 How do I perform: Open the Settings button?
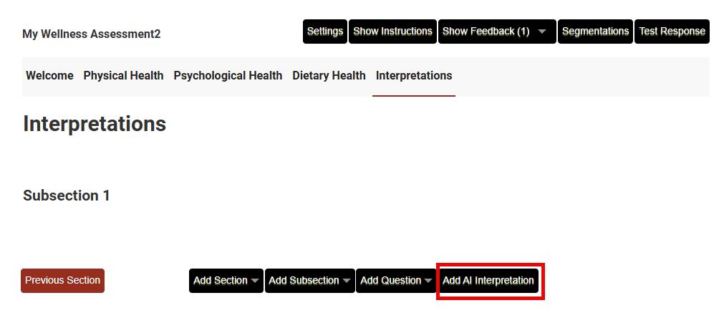tap(325, 32)
